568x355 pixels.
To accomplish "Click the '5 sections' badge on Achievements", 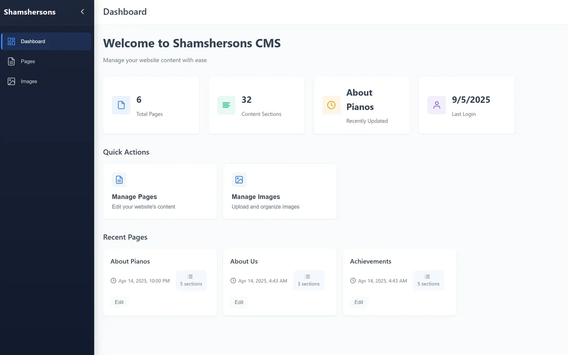I will pos(428,280).
